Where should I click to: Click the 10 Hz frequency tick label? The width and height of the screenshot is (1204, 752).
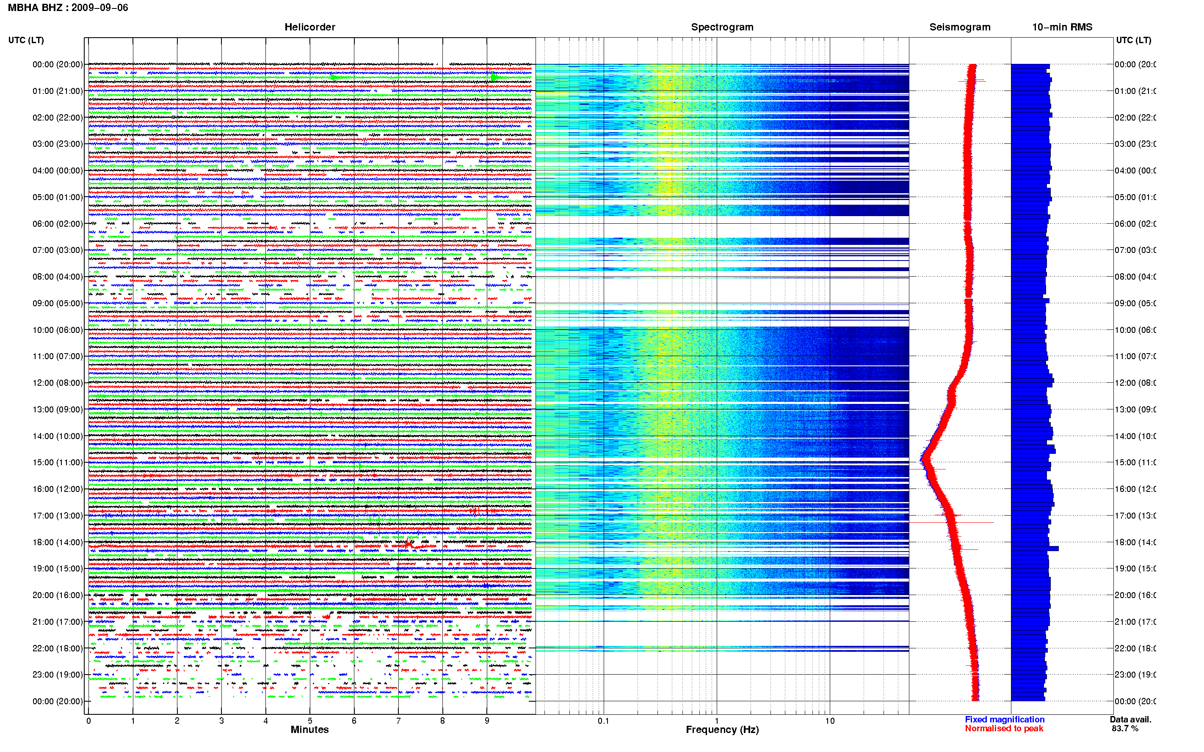tap(830, 721)
